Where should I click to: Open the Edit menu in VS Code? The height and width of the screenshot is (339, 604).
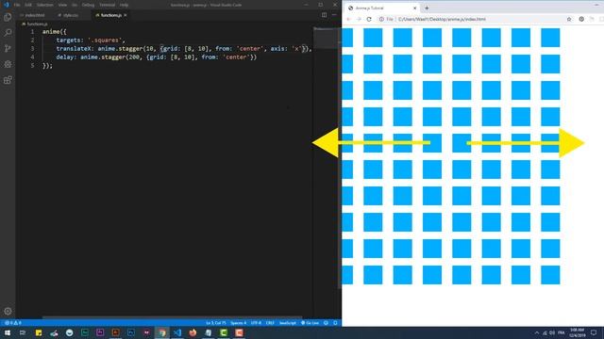point(28,5)
